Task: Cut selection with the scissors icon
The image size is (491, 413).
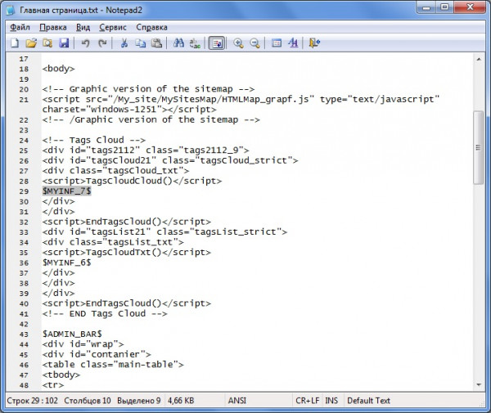Action: pyautogui.click(x=124, y=43)
